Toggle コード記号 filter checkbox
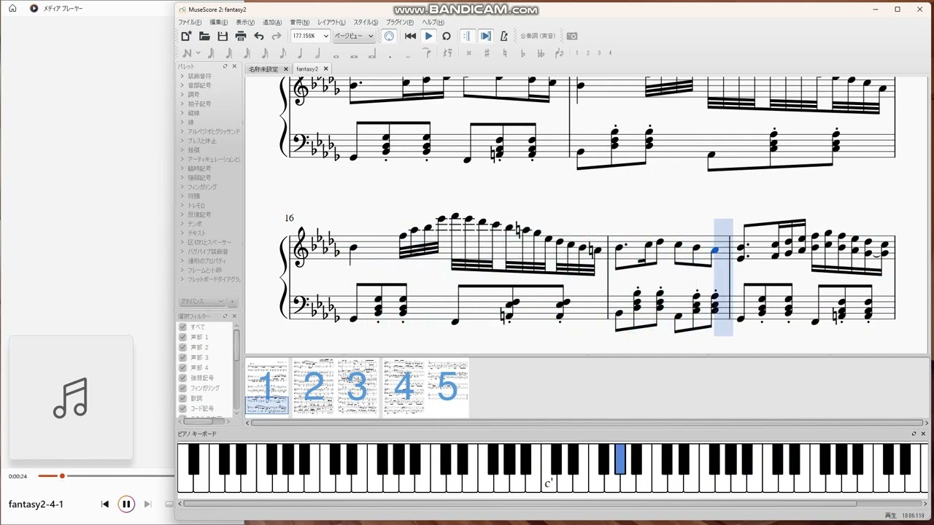The image size is (934, 525). click(183, 408)
